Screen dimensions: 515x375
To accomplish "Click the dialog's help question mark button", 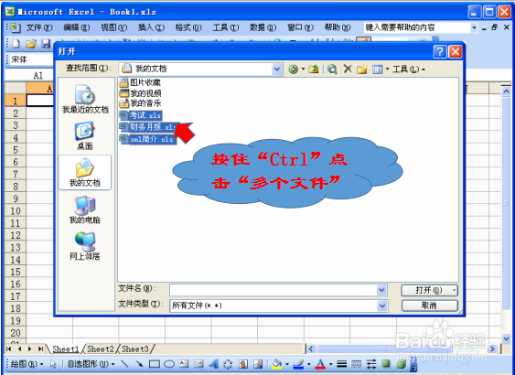I will click(440, 51).
